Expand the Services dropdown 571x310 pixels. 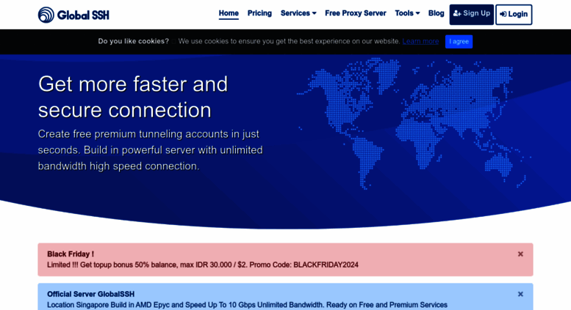[x=298, y=13]
